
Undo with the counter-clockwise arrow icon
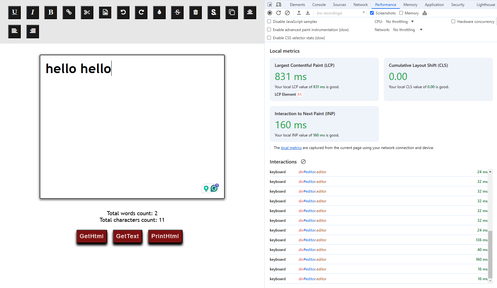pos(123,13)
